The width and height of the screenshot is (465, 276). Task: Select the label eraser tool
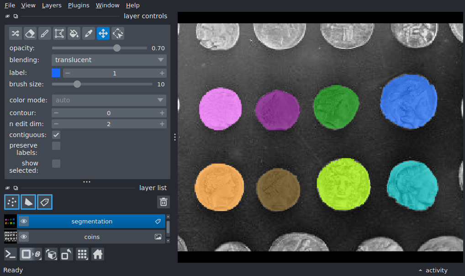point(30,33)
